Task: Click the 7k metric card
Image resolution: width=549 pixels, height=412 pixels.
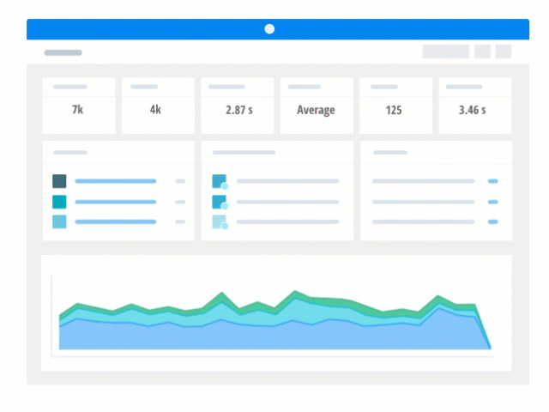Action: pos(79,106)
